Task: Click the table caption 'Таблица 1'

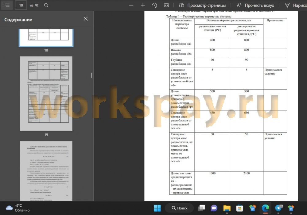Action: tap(199, 17)
